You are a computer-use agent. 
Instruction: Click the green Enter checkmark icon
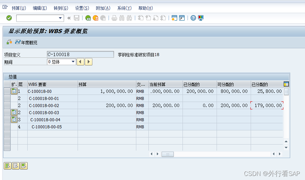tap(9, 18)
